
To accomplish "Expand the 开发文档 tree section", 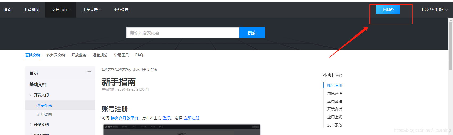I will pos(31,125).
